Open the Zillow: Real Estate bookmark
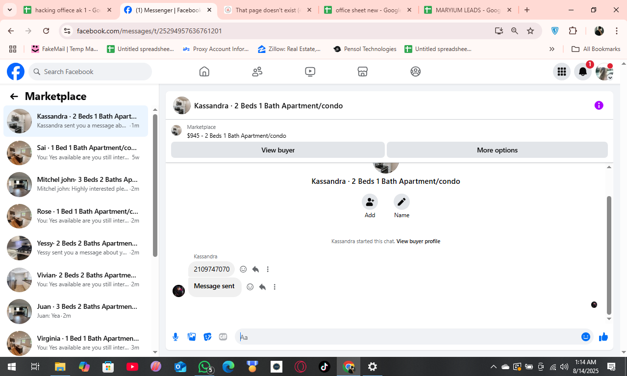Screen dimensions: 627x376 (x=289, y=49)
